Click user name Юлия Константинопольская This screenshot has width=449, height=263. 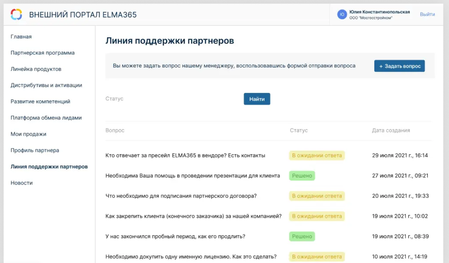[x=380, y=12]
